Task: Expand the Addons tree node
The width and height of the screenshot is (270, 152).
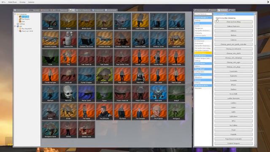Action: point(15,26)
